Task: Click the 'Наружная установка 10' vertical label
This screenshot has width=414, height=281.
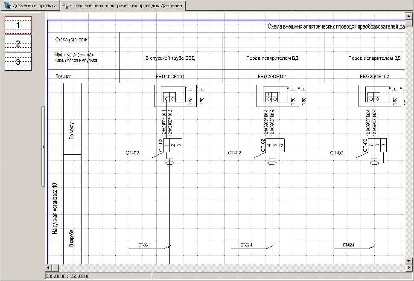Action: coord(55,209)
